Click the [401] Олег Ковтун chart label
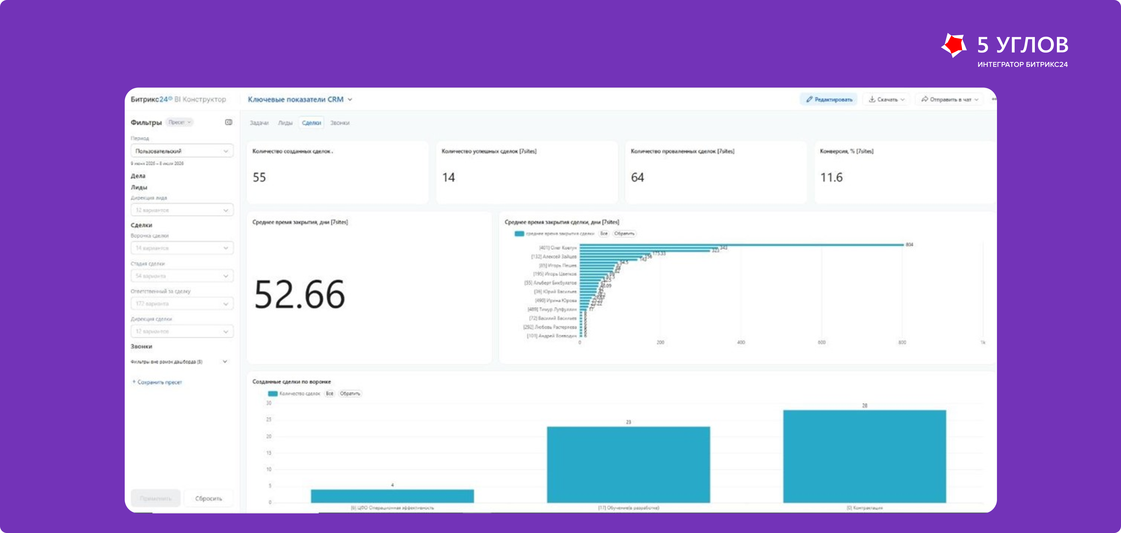Screen dimensions: 1121x533 (558, 248)
